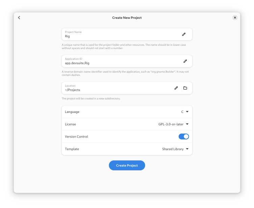Click the Project Name field containing Rig

[127, 34]
